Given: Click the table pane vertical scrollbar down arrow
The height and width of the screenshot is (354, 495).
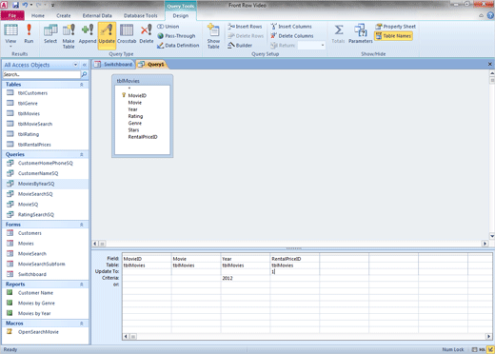Looking at the screenshot, I should click(x=492, y=236).
